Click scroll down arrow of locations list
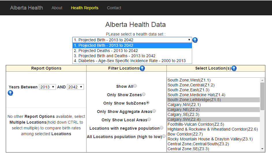This screenshot has width=272, height=156. (x=262, y=149)
